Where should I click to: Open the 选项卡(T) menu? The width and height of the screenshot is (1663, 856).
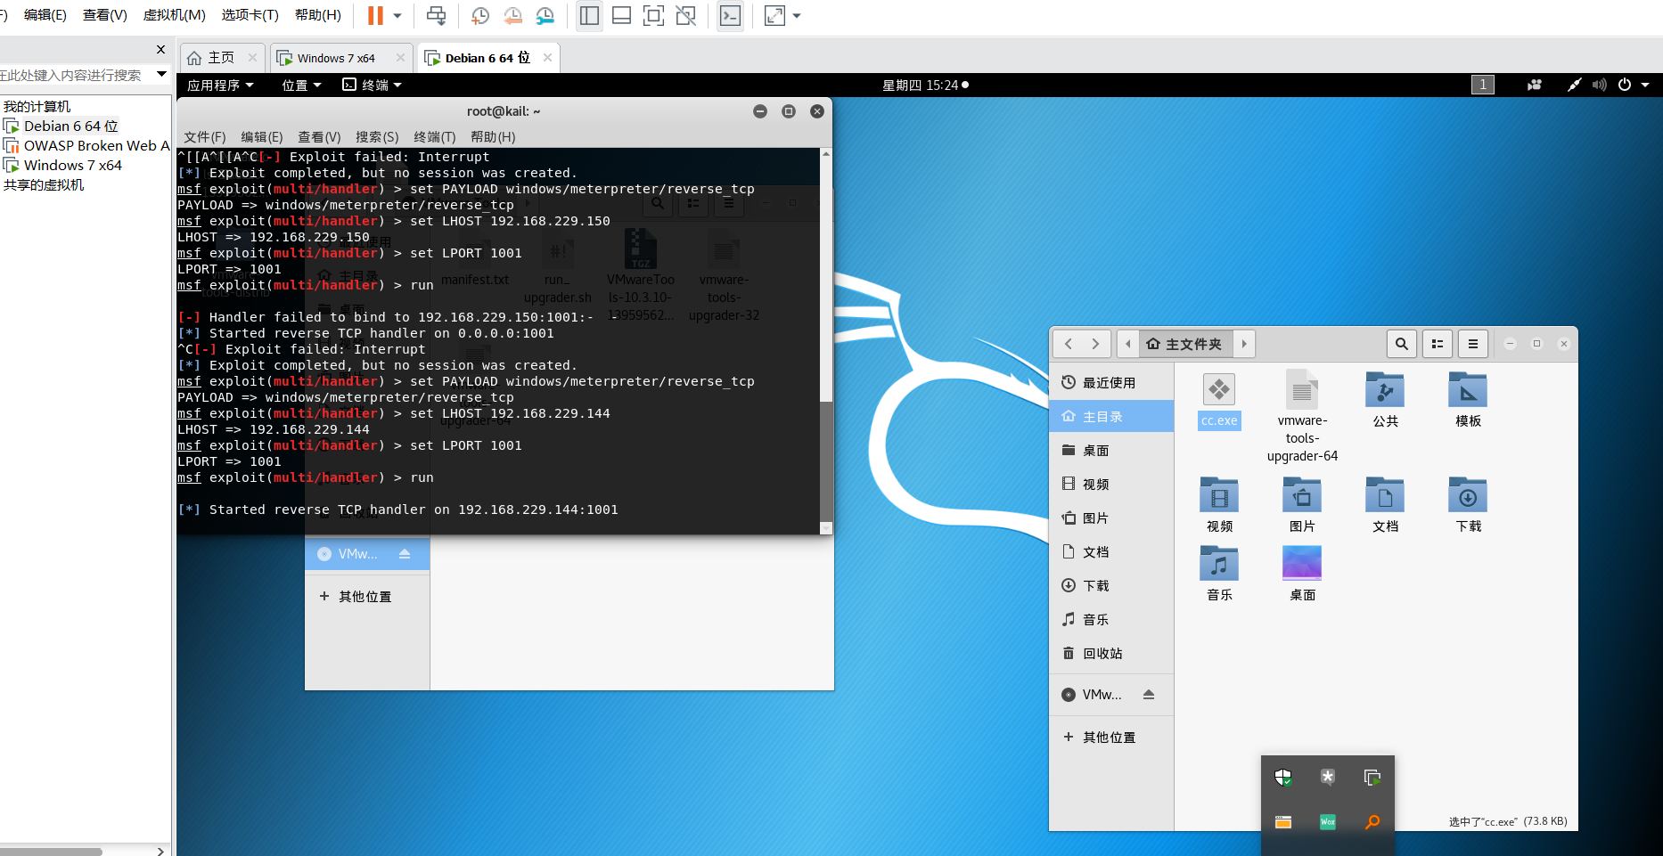[250, 15]
